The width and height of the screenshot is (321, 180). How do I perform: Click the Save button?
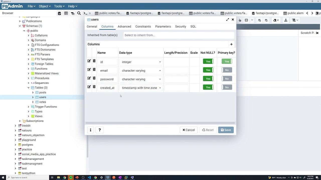(x=226, y=130)
